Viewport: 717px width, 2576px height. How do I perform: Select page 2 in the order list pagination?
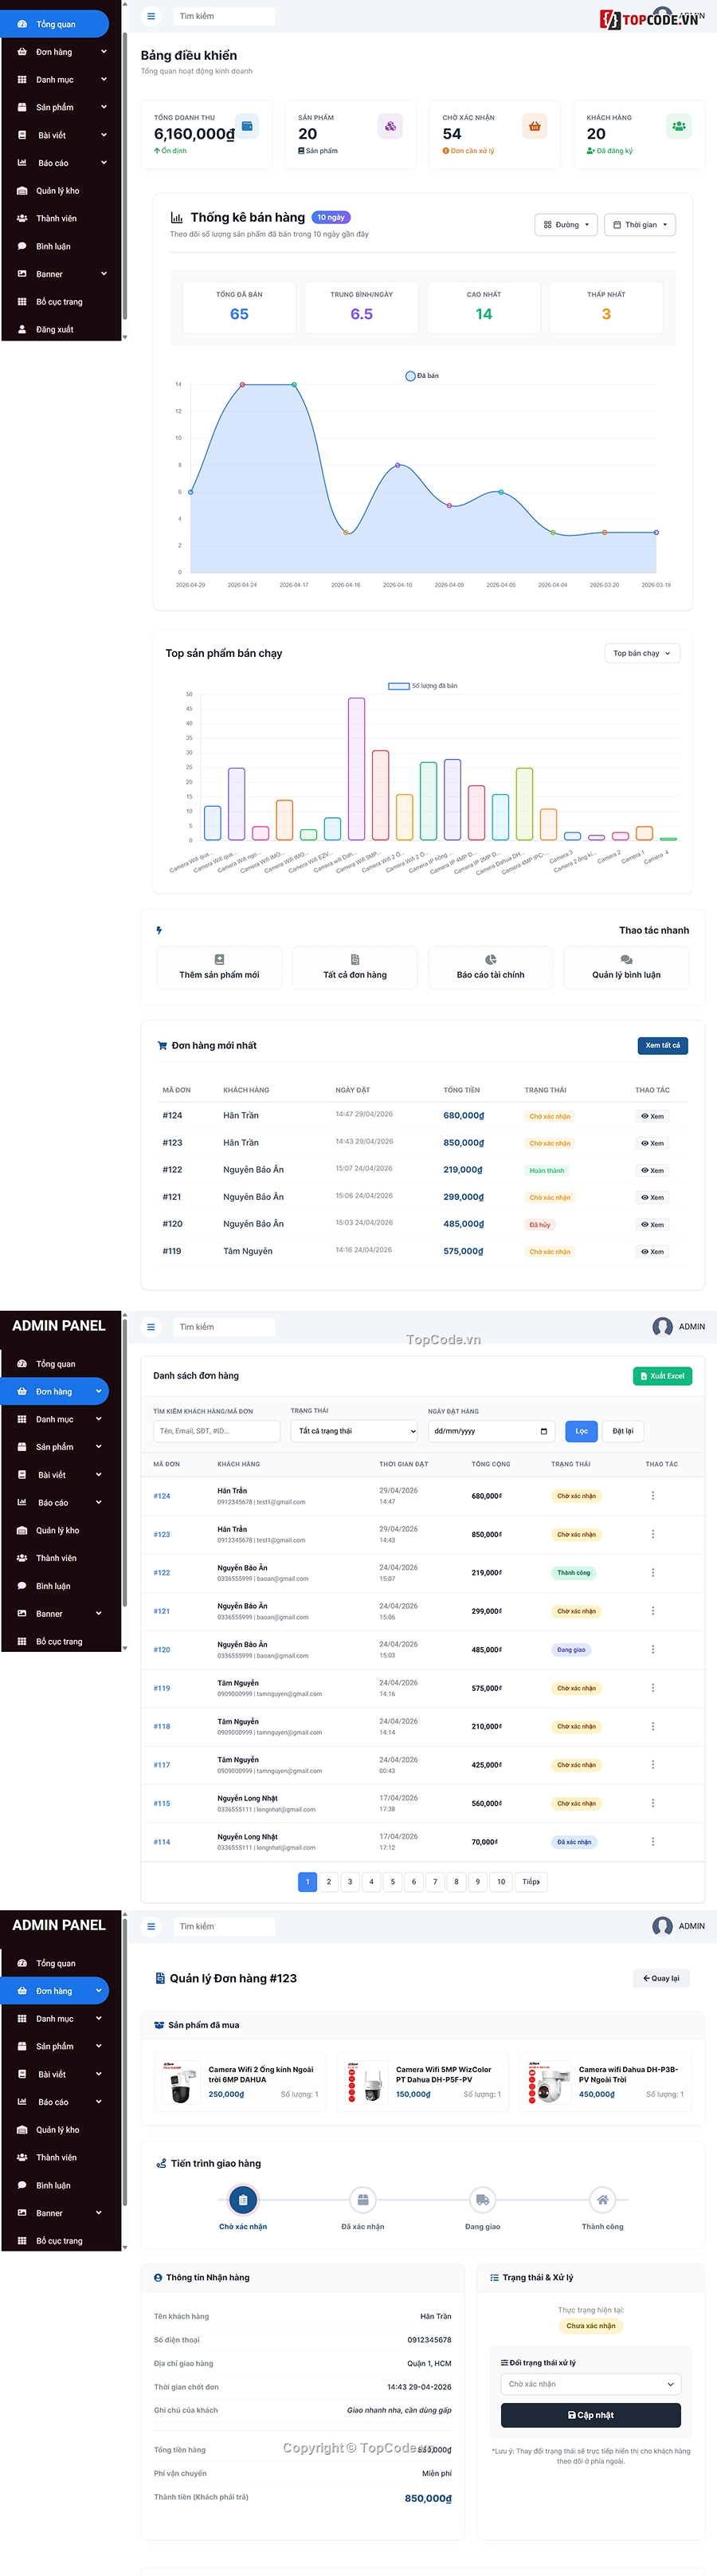(328, 1881)
